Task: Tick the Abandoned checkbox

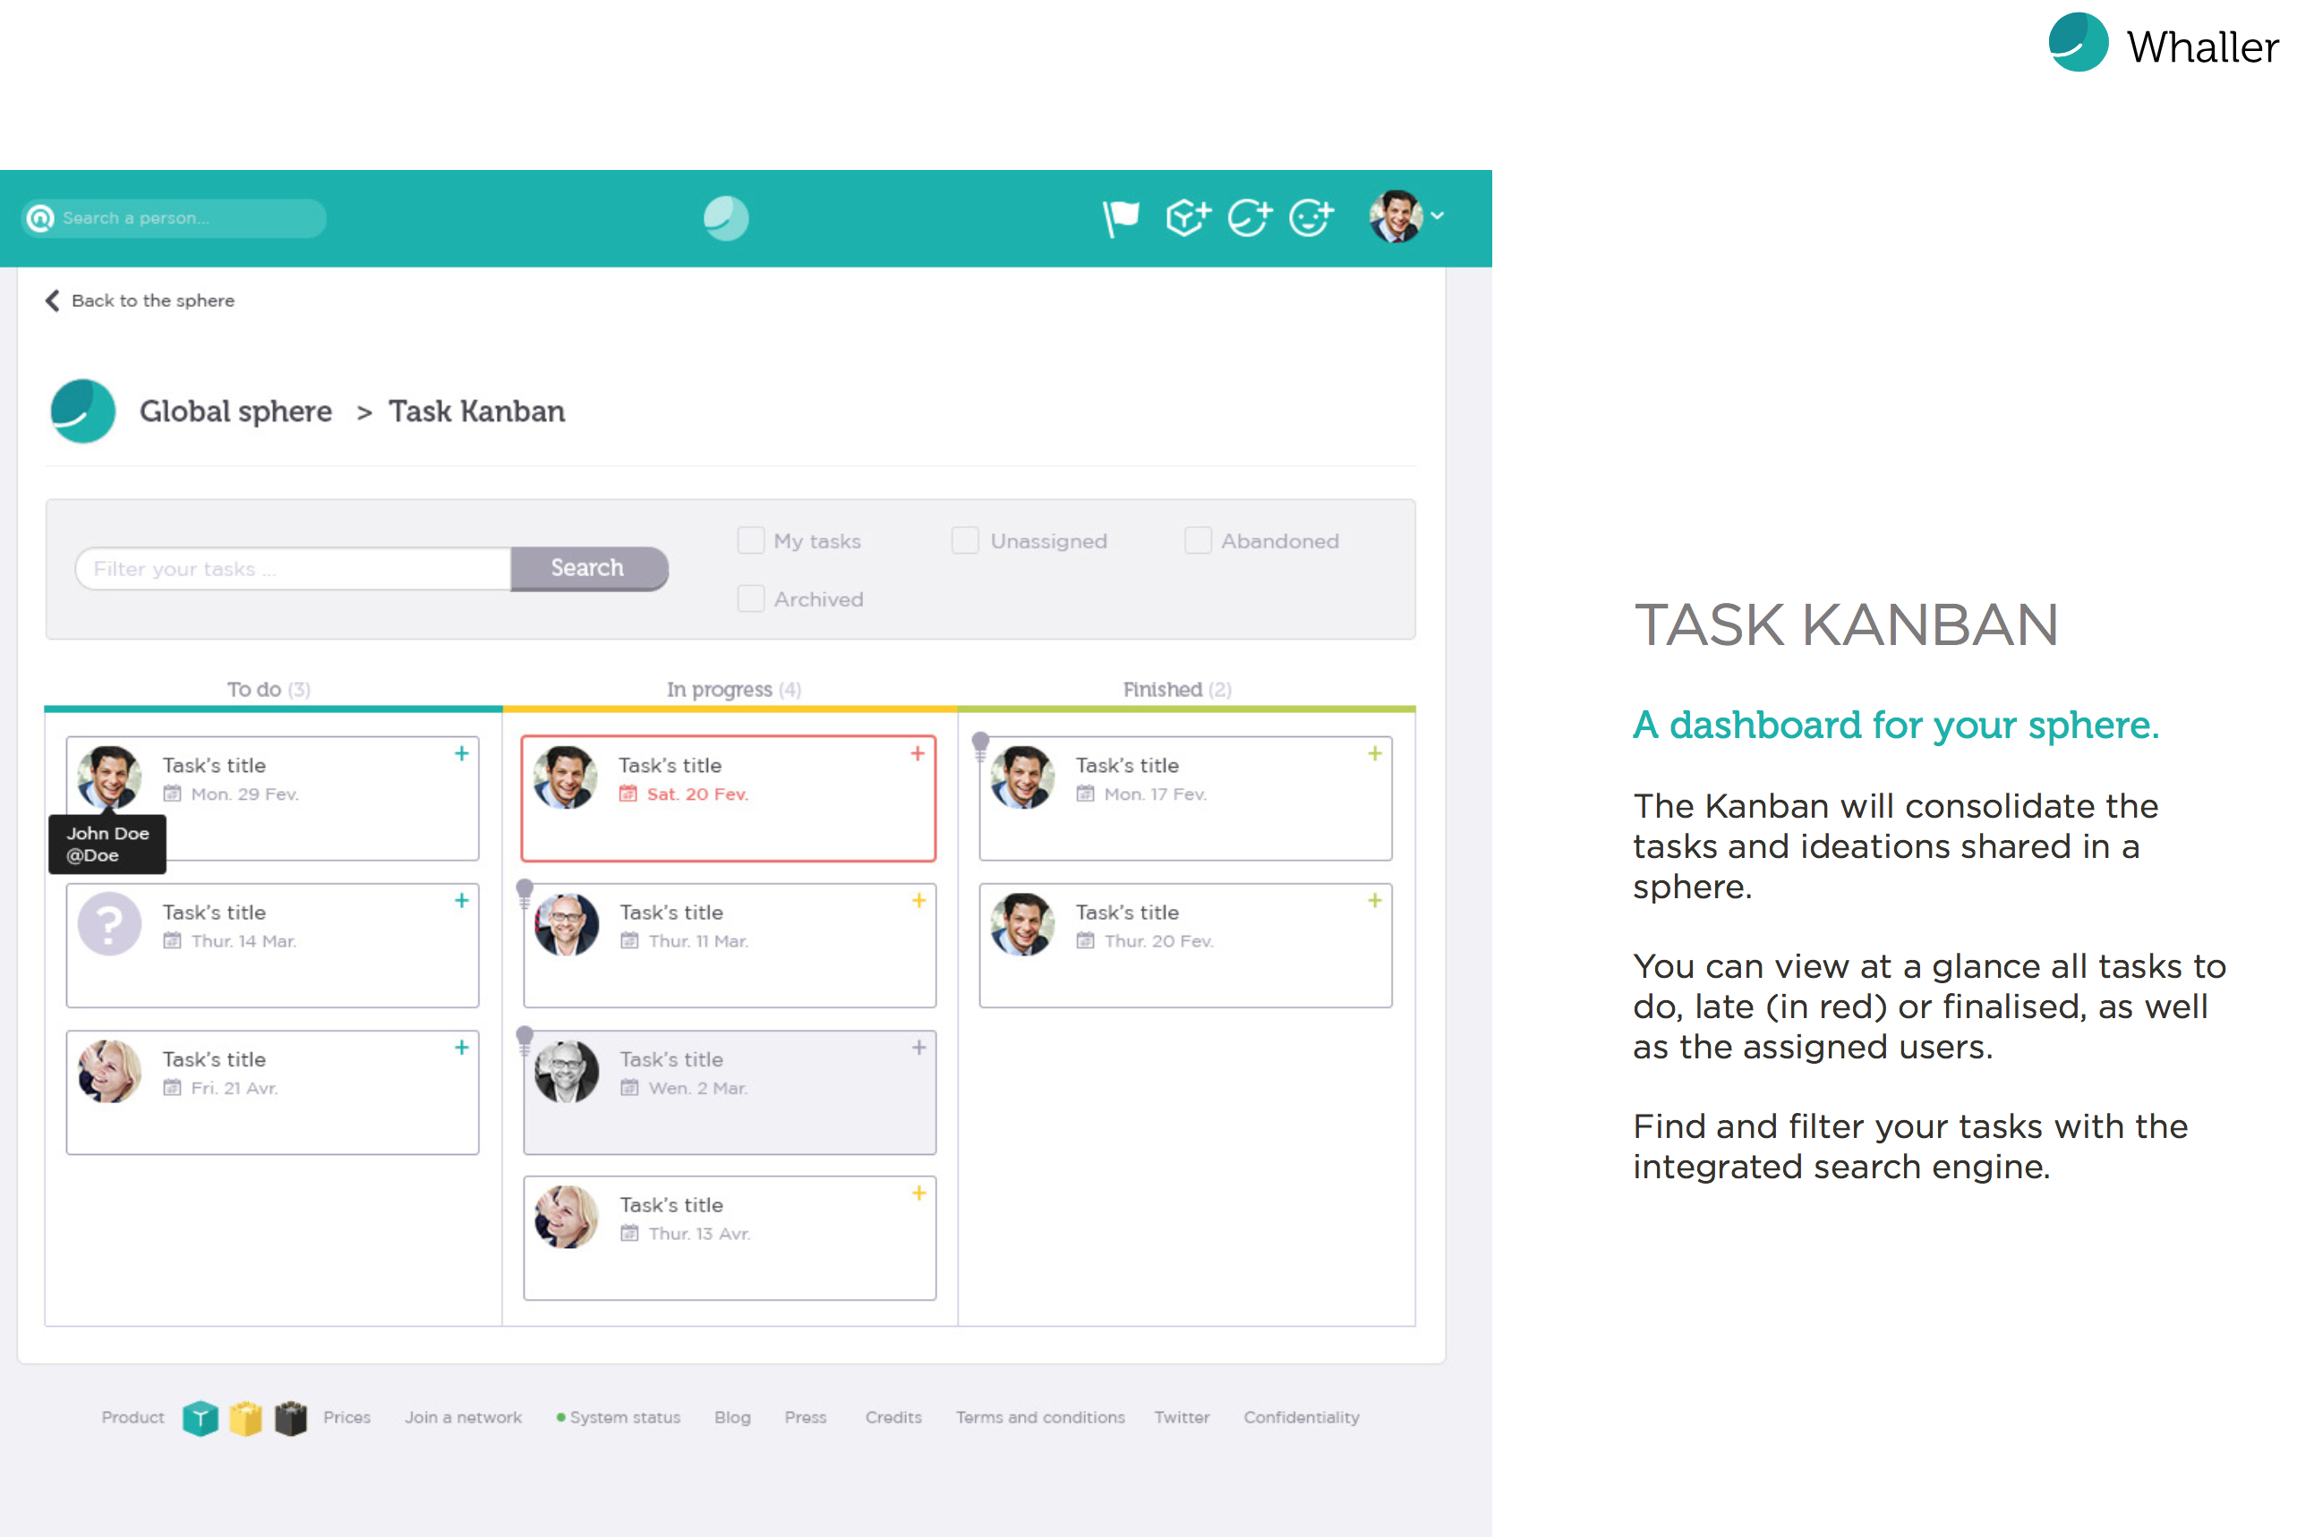Action: [x=1198, y=541]
